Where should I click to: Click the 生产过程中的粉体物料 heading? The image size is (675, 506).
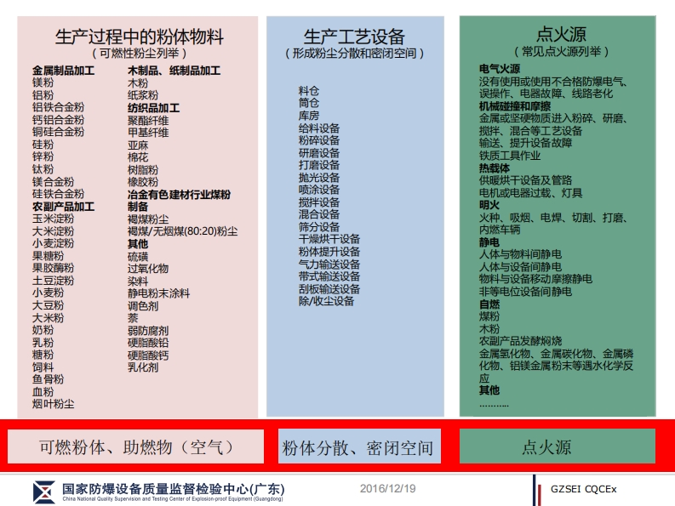(x=140, y=37)
